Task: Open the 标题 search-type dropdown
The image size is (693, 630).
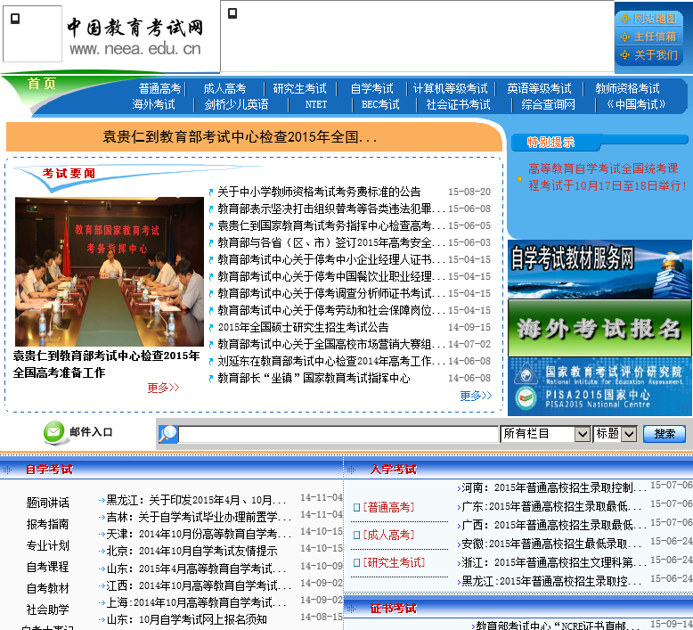Action: click(x=615, y=434)
